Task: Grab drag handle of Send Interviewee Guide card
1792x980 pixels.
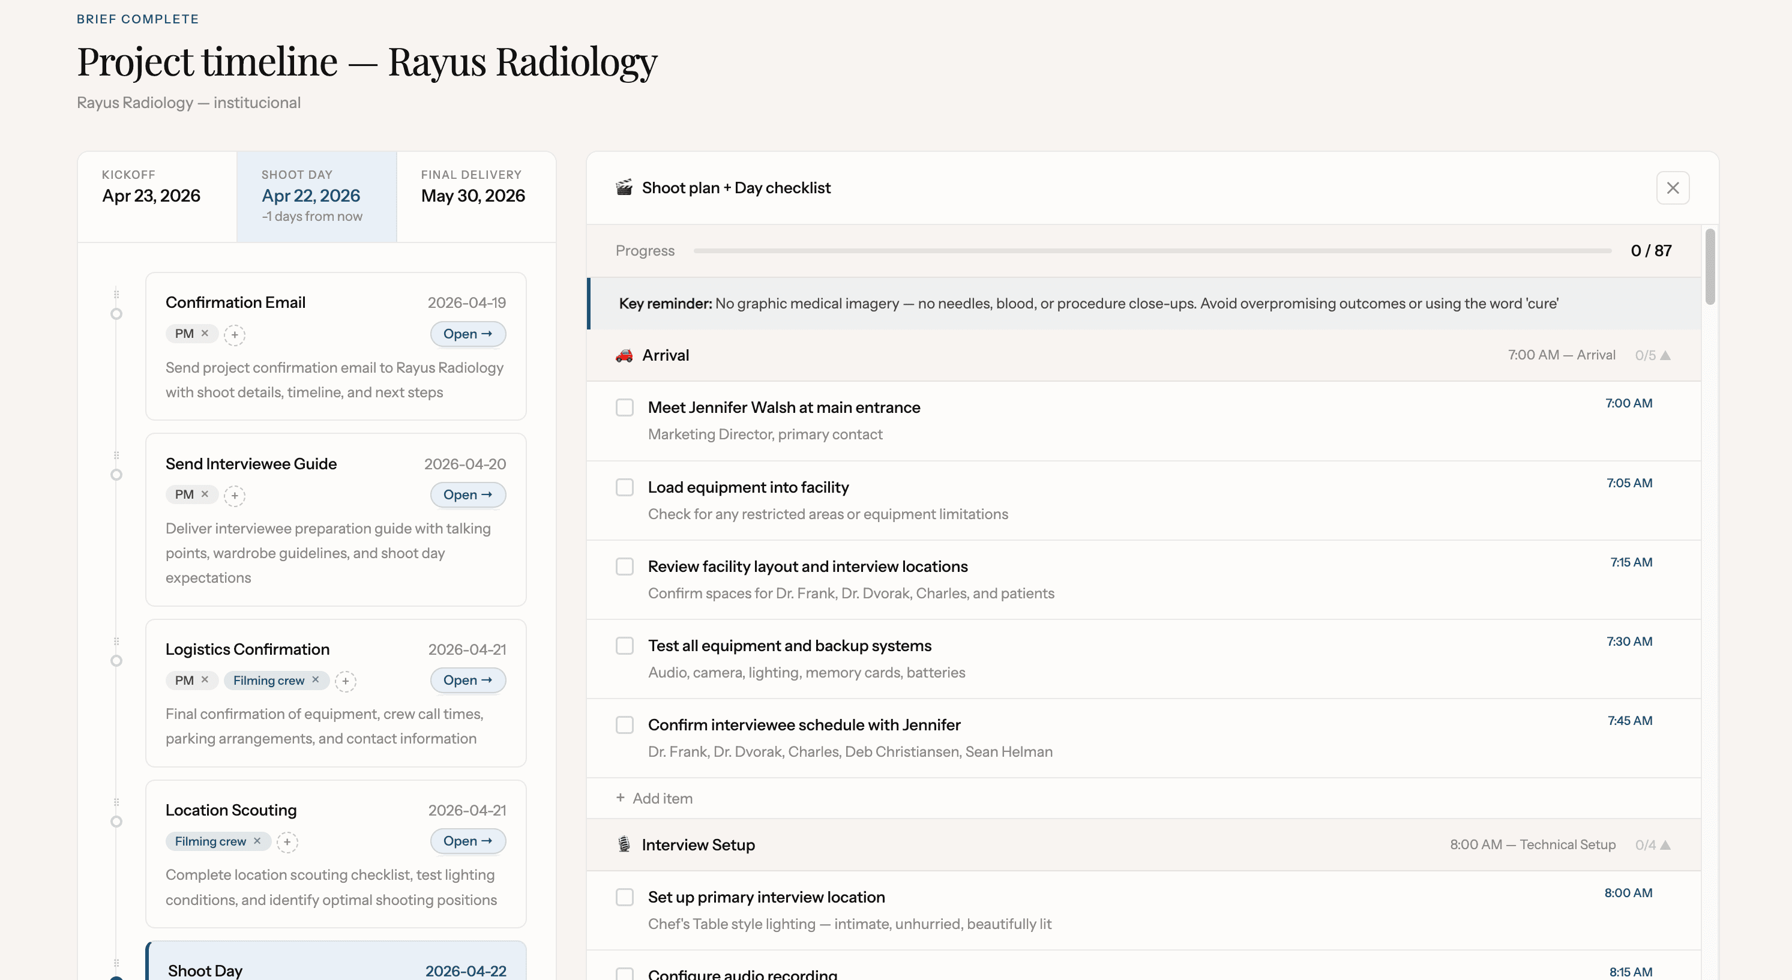Action: coord(116,455)
